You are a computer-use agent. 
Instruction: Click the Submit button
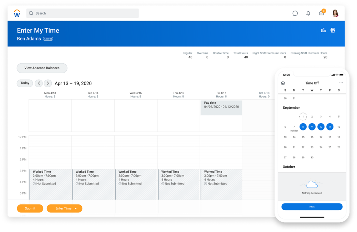click(30, 208)
